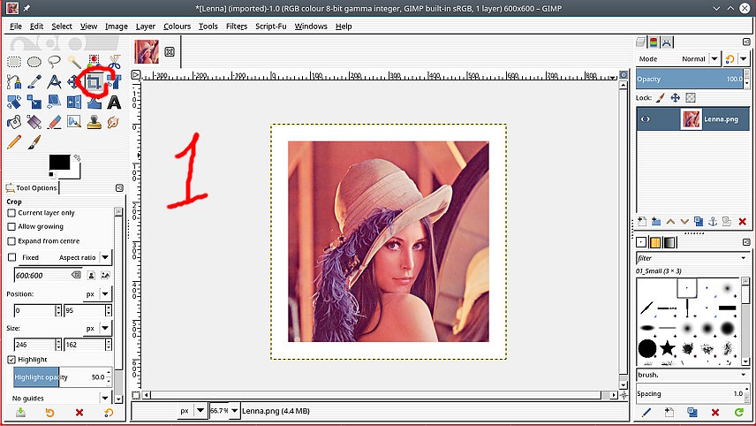Select the Smudge tool

pyautogui.click(x=114, y=122)
